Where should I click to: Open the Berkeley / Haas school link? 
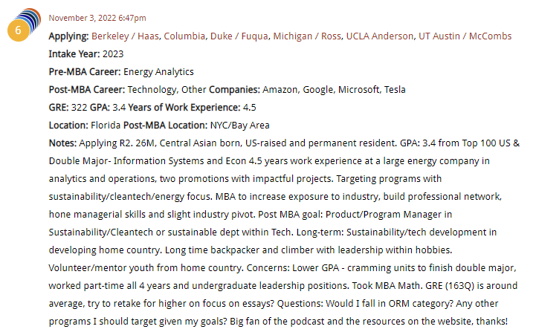pos(125,36)
